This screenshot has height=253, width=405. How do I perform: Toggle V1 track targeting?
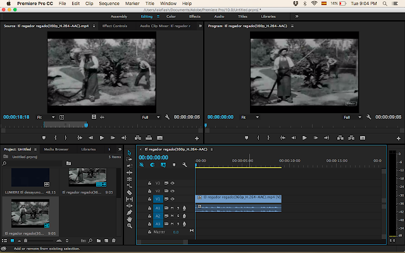point(158,199)
